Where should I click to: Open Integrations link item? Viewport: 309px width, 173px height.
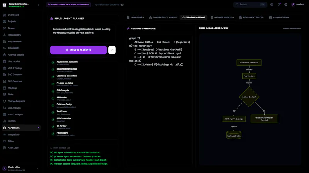[x=21, y=134]
